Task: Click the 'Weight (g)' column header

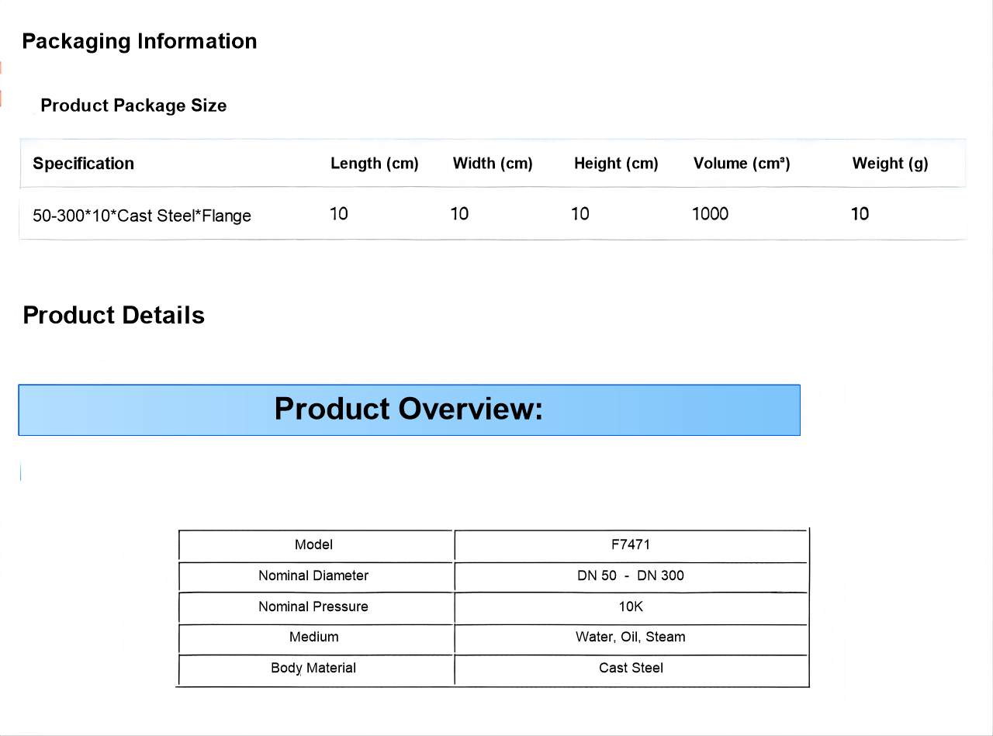Action: [x=890, y=164]
